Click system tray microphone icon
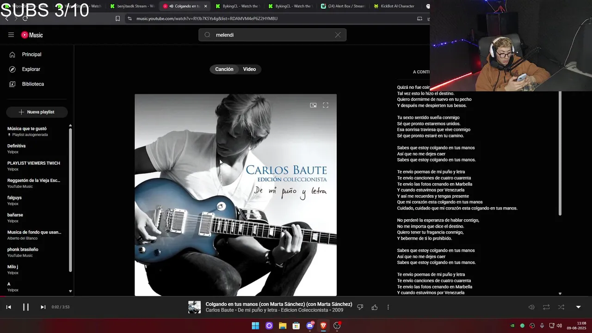592x333 pixels. click(x=542, y=326)
